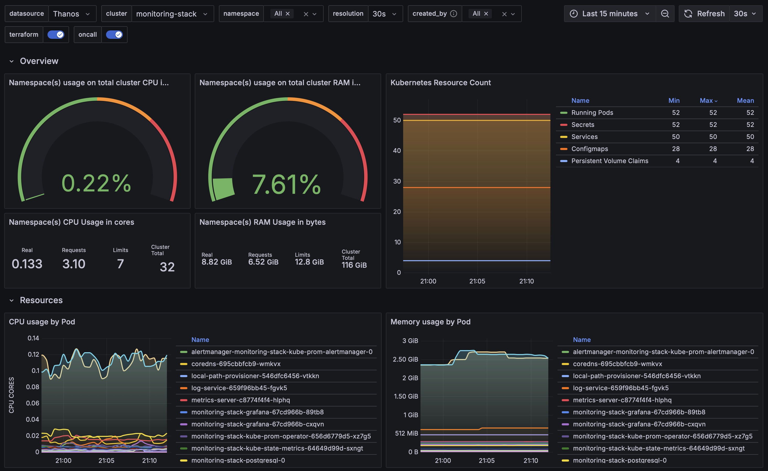Clear the created_by filter selection
The image size is (768, 471).
pyautogui.click(x=504, y=14)
